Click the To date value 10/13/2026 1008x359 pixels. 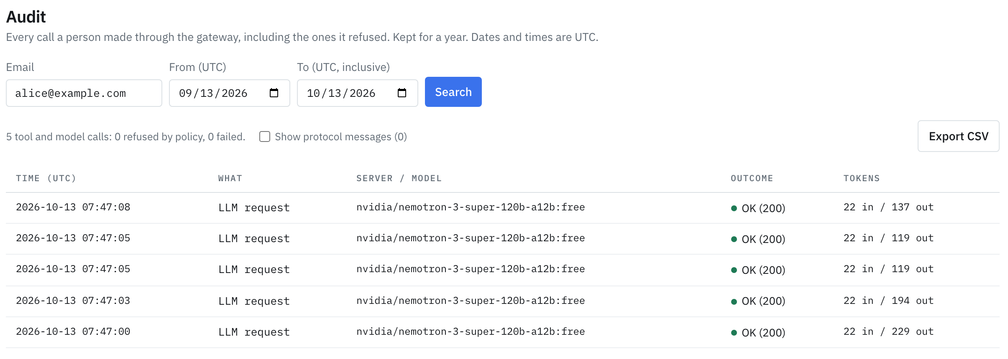(x=341, y=93)
